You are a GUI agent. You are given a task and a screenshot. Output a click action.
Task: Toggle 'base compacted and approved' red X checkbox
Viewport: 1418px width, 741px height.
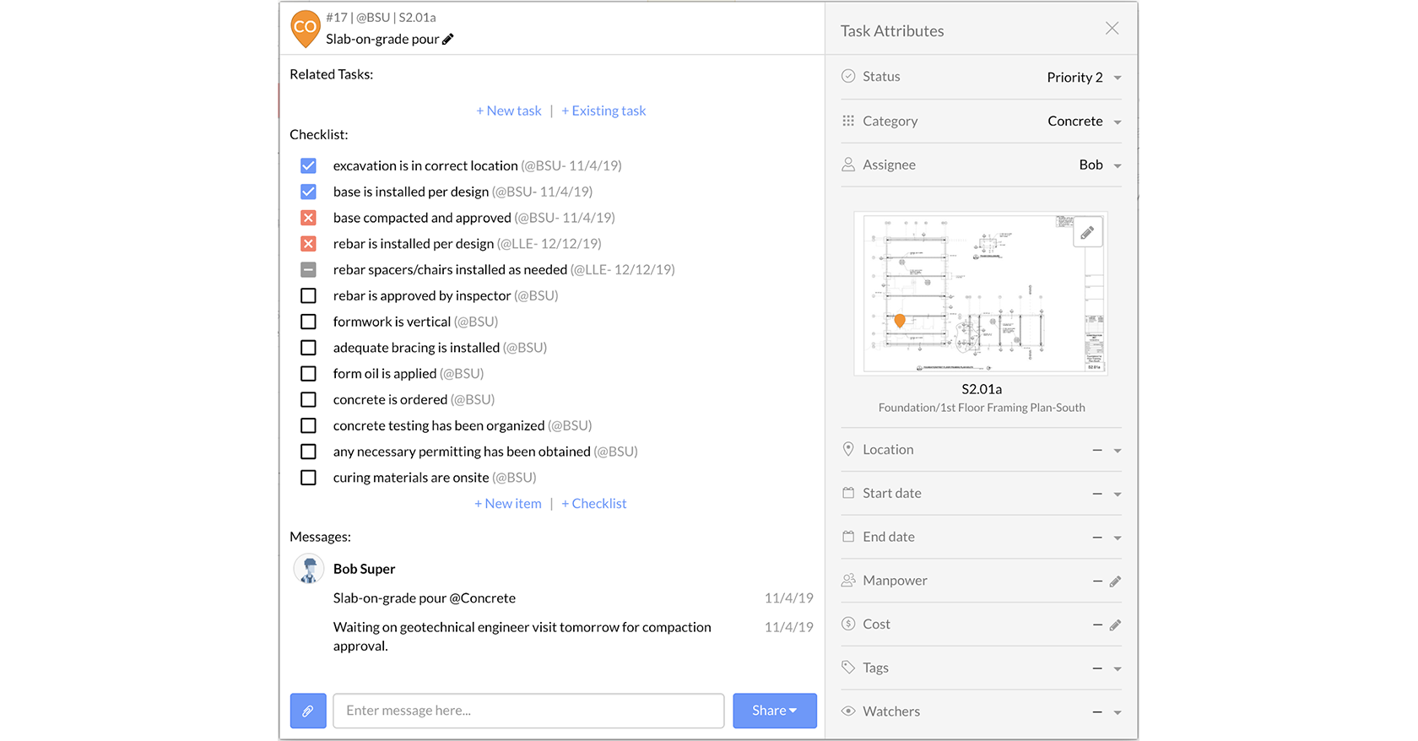tap(309, 218)
